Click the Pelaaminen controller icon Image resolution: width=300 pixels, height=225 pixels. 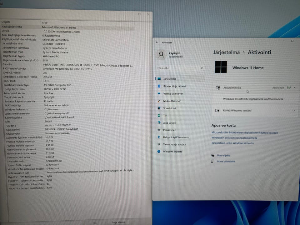(x=159, y=130)
